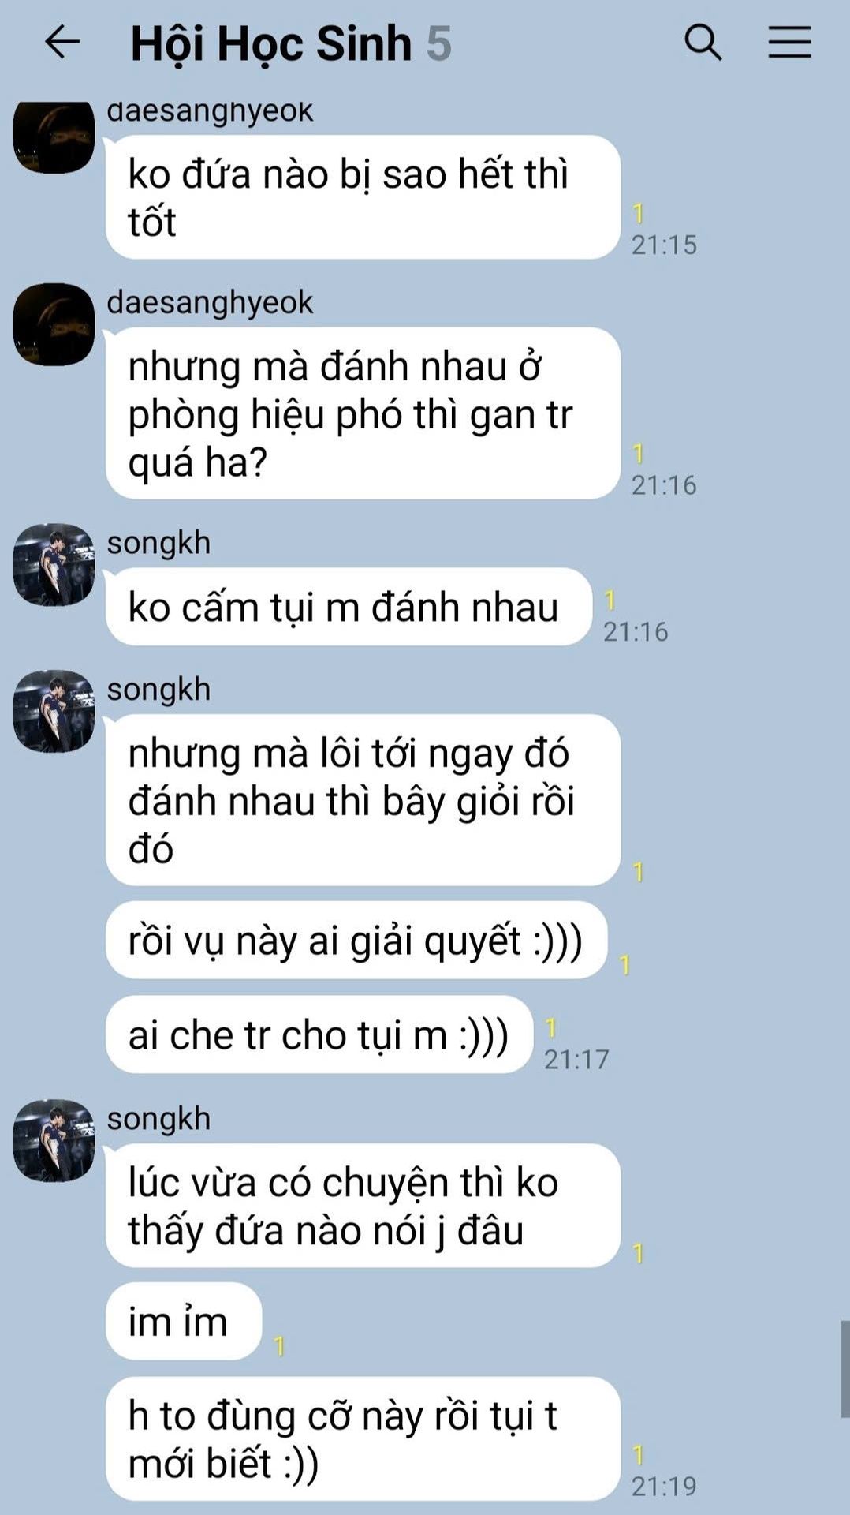Tap songkh's avatar beside 'ko cấm tụi m'
Viewport: 850px width, 1515px height.
pyautogui.click(x=54, y=565)
